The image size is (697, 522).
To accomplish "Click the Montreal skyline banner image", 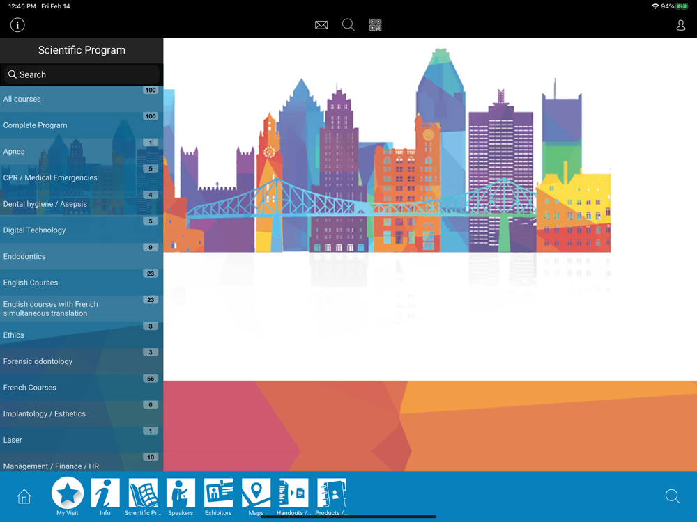I will point(387,151).
